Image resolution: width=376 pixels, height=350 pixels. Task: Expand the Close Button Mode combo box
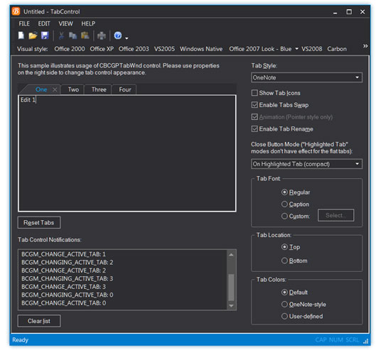[x=306, y=164]
